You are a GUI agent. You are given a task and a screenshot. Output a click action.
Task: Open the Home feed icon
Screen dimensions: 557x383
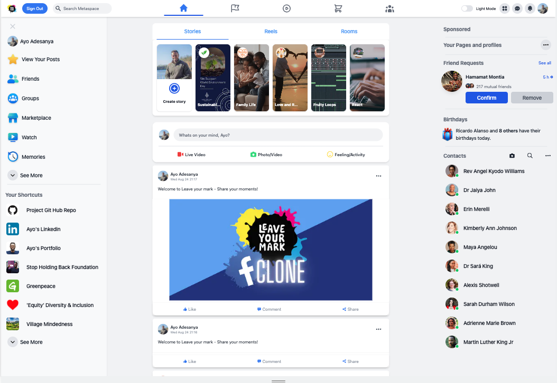point(183,8)
